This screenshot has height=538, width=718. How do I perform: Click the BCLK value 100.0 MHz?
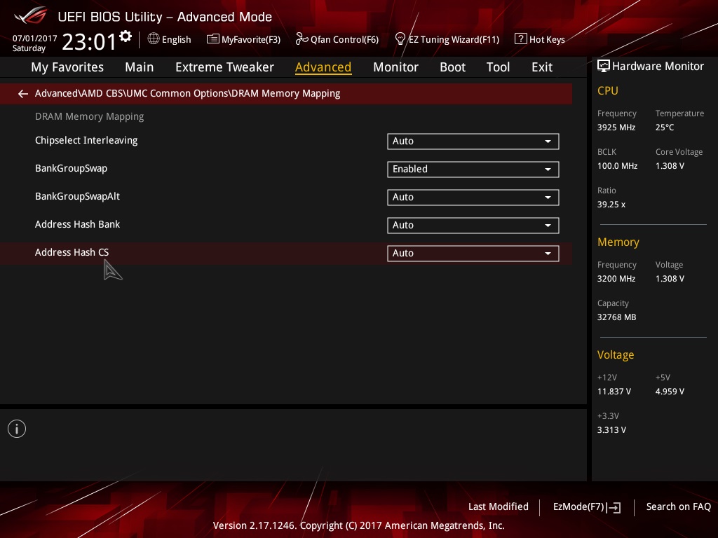tap(617, 165)
